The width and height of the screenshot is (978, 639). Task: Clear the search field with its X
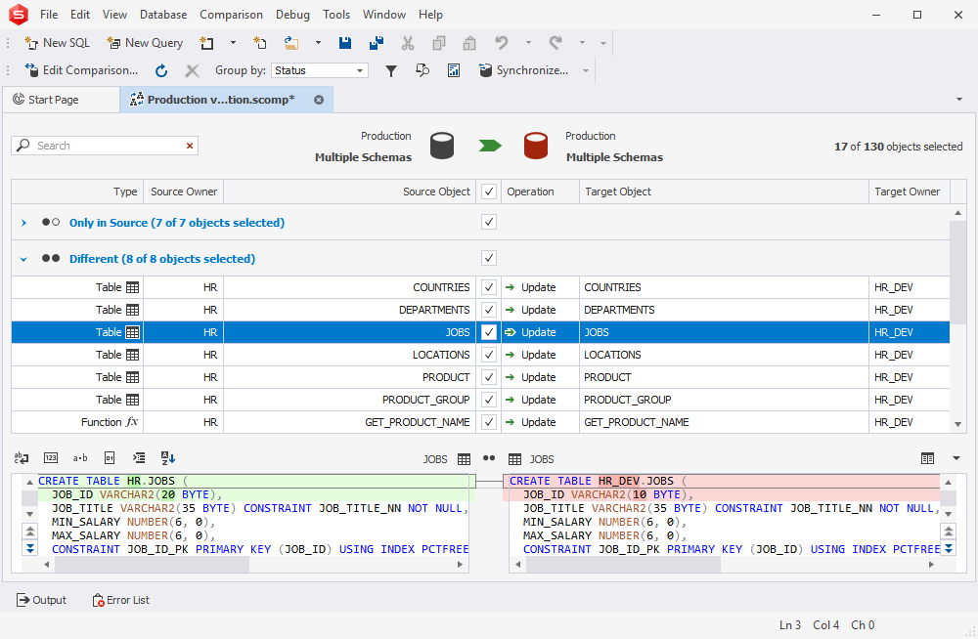pyautogui.click(x=191, y=145)
